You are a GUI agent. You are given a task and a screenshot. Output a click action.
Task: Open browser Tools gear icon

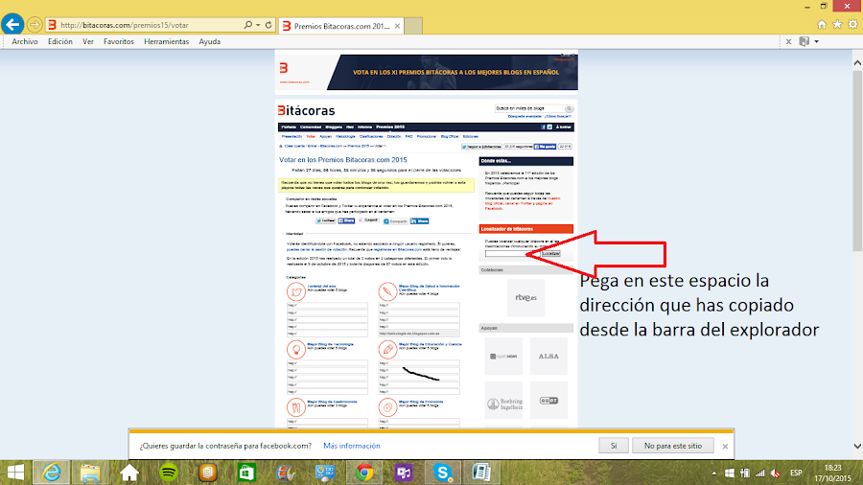pos(852,24)
